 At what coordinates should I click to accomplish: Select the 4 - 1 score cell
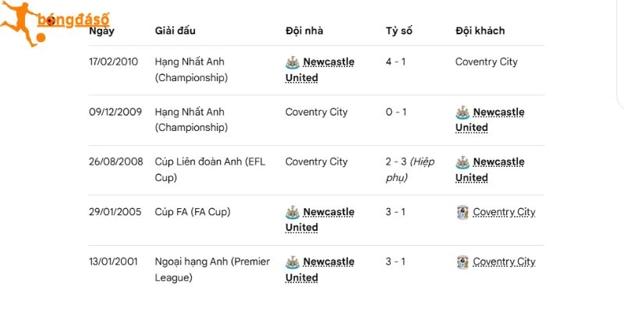(x=395, y=62)
